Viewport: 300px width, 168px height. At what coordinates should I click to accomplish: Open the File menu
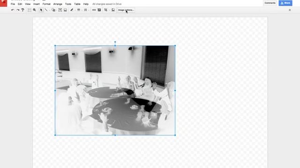[x=13, y=4]
